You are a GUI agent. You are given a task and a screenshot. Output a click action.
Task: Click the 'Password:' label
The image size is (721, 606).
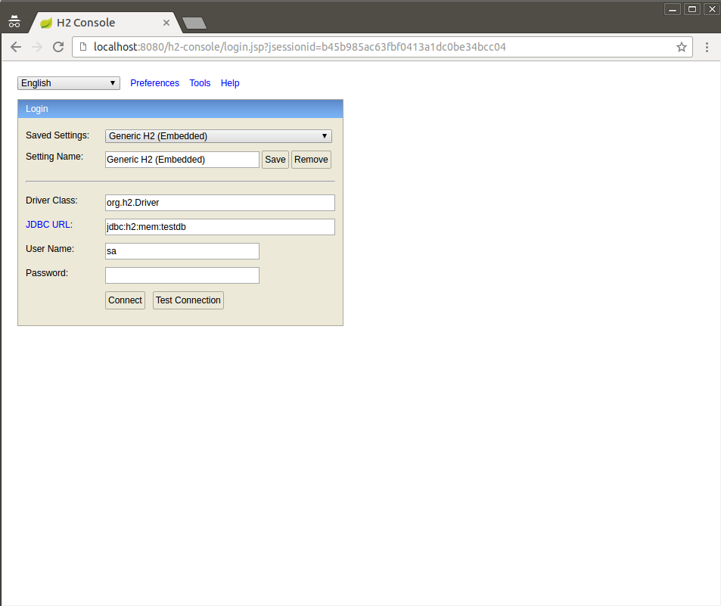(x=47, y=273)
